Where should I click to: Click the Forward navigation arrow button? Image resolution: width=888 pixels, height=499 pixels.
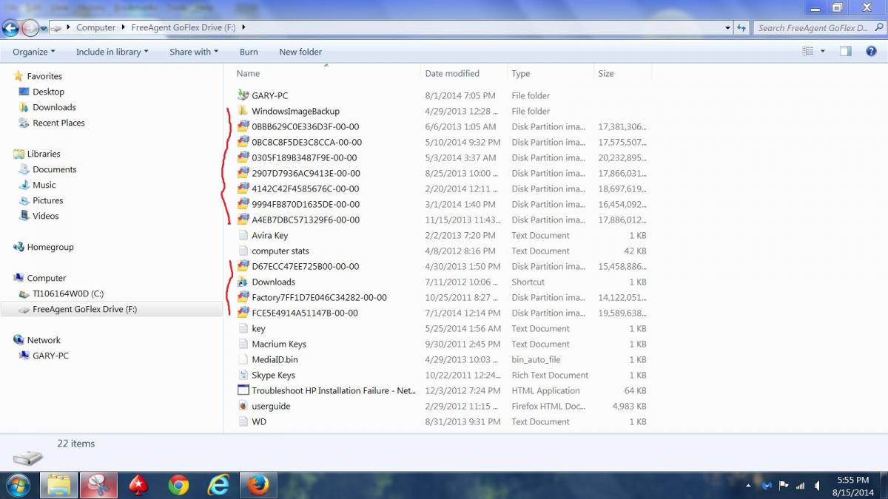30,28
